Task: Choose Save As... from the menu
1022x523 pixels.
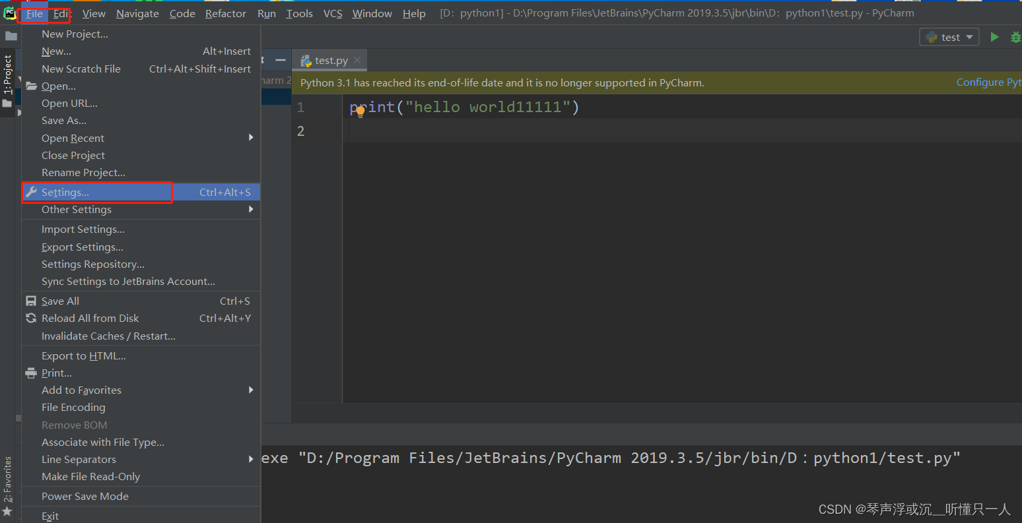Action: point(141,120)
